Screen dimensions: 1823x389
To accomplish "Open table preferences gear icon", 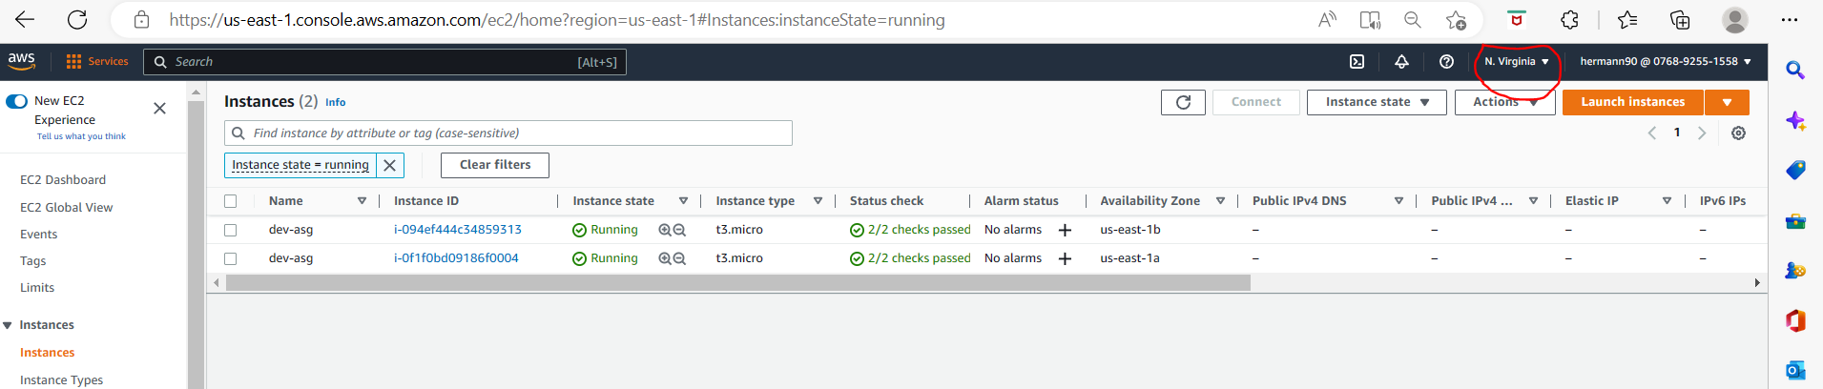I will (x=1738, y=133).
